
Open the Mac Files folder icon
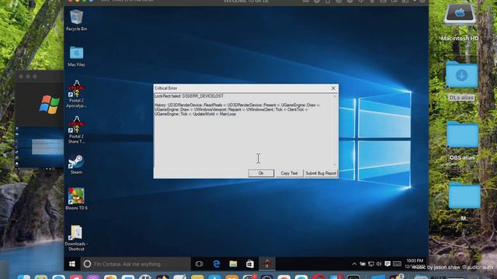(x=76, y=57)
